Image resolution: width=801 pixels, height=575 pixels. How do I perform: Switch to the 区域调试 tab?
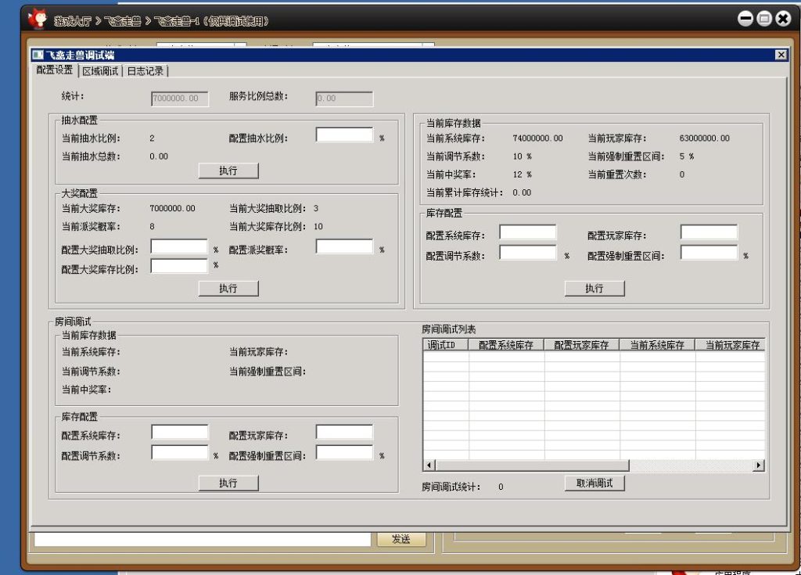[x=100, y=71]
